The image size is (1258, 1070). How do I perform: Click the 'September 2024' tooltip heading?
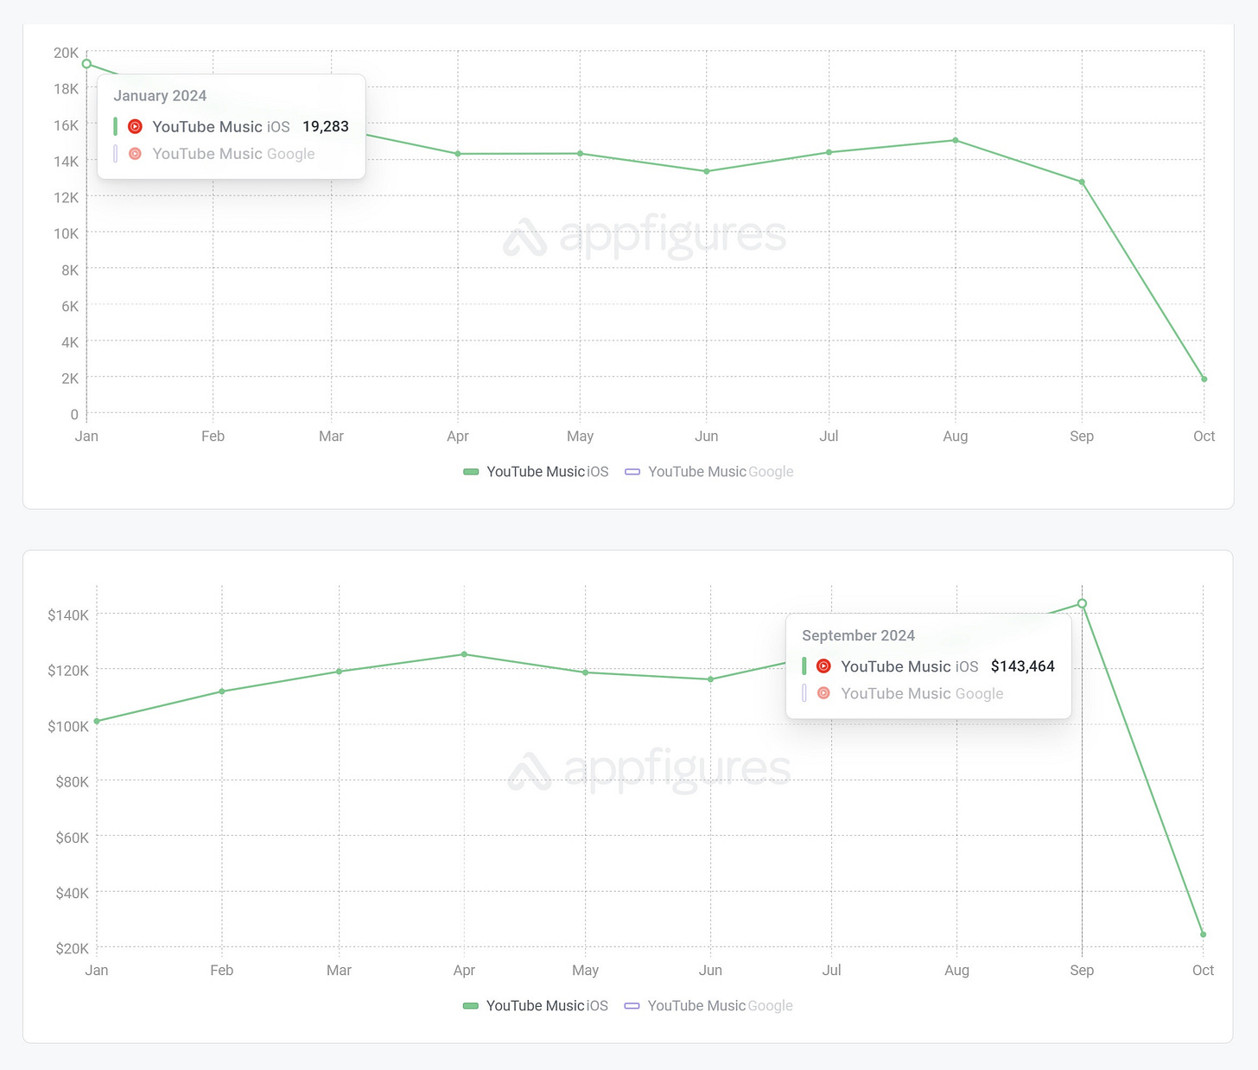click(858, 635)
